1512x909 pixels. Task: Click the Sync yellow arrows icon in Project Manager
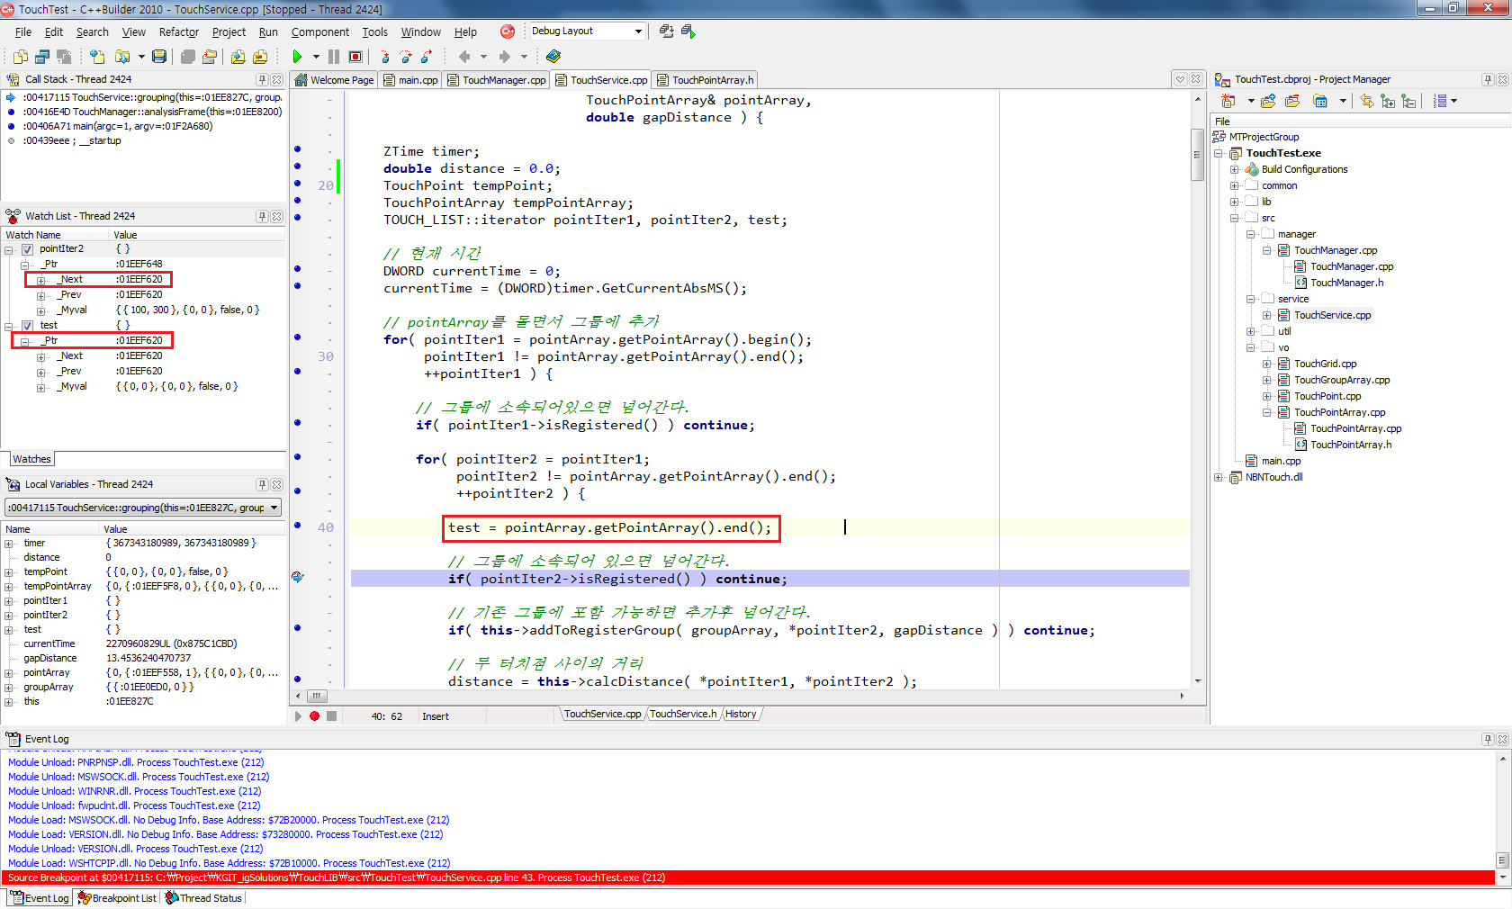(1366, 102)
